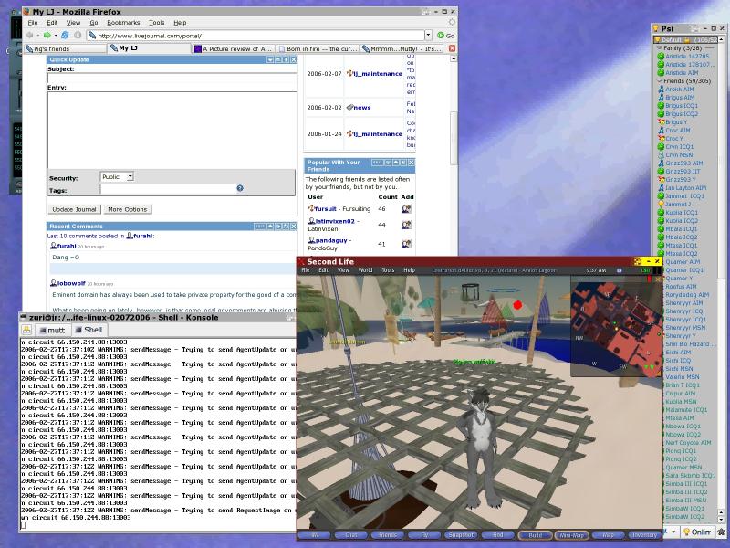Toggle Fly mode in Second Life toolbar
The height and width of the screenshot is (548, 730).
coord(423,534)
